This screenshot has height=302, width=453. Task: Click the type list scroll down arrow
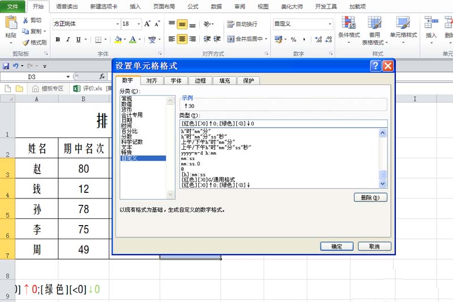(383, 184)
